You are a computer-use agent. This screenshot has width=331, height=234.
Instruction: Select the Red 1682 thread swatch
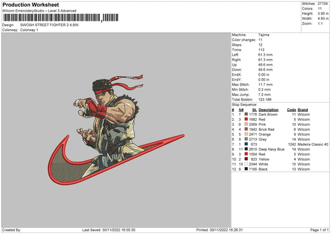click(x=246, y=119)
